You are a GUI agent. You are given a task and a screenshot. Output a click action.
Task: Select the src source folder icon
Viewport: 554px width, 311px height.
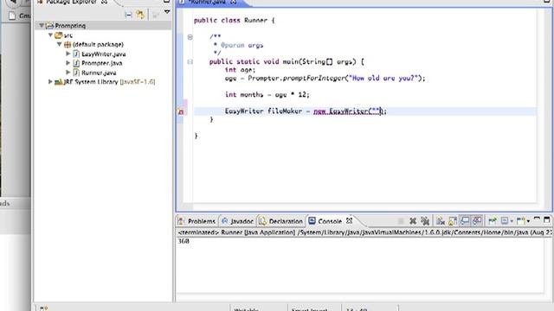(x=58, y=35)
